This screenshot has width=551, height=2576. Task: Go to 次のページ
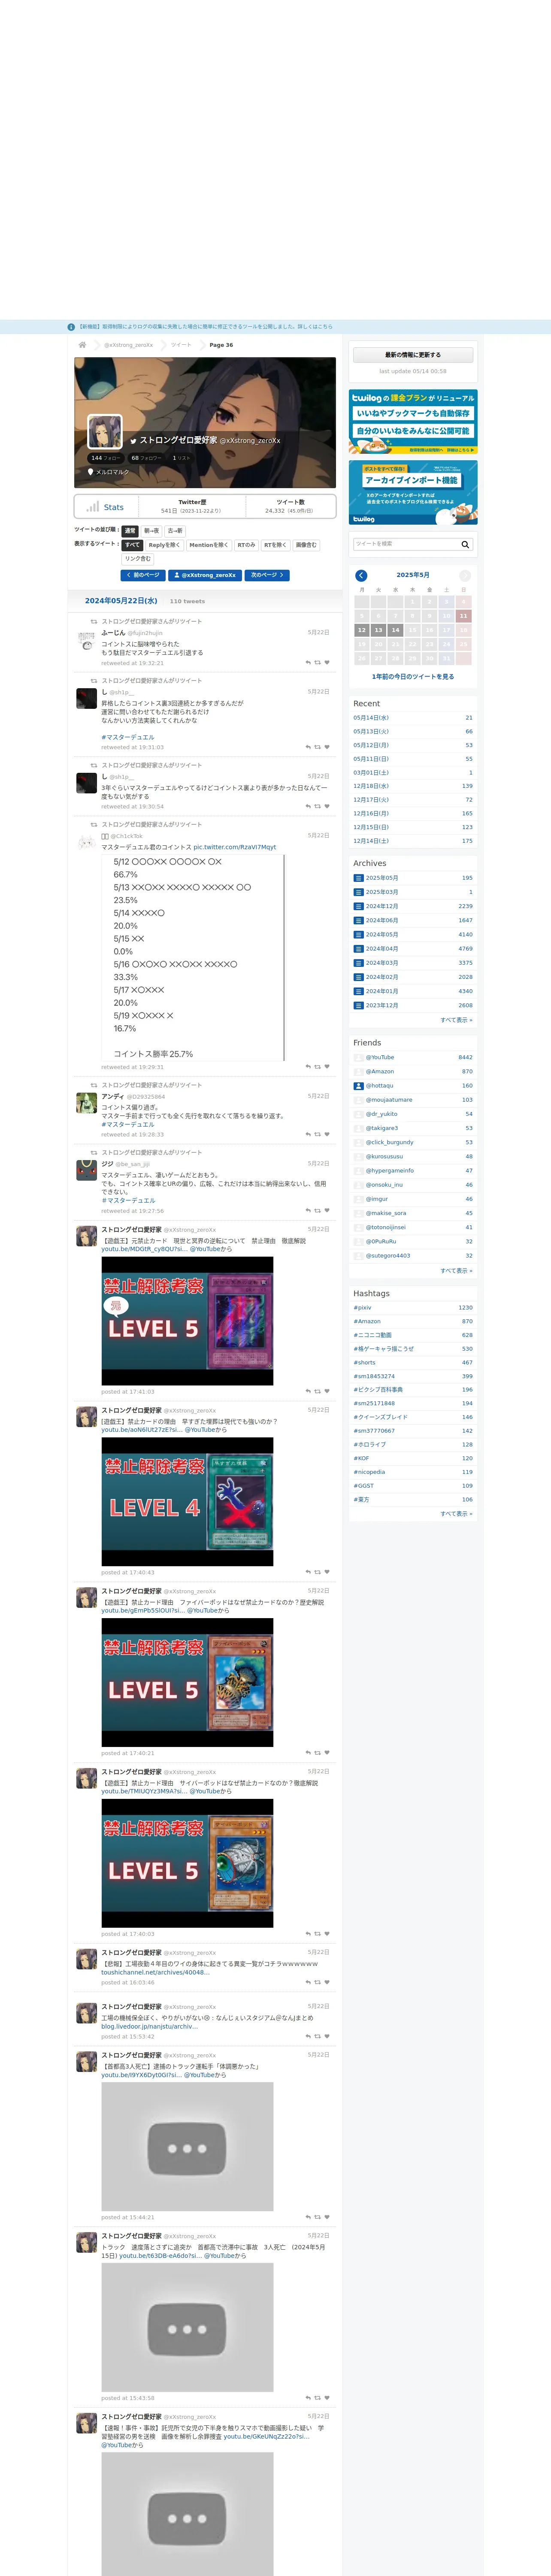point(267,575)
